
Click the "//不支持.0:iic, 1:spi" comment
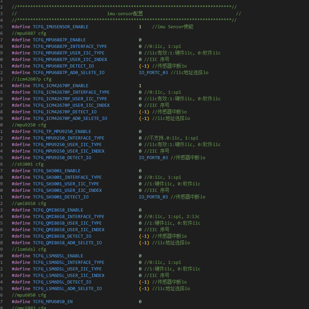[171, 138]
